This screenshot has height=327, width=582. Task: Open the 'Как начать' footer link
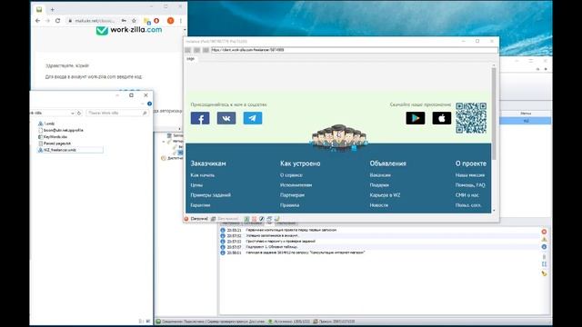click(x=202, y=175)
